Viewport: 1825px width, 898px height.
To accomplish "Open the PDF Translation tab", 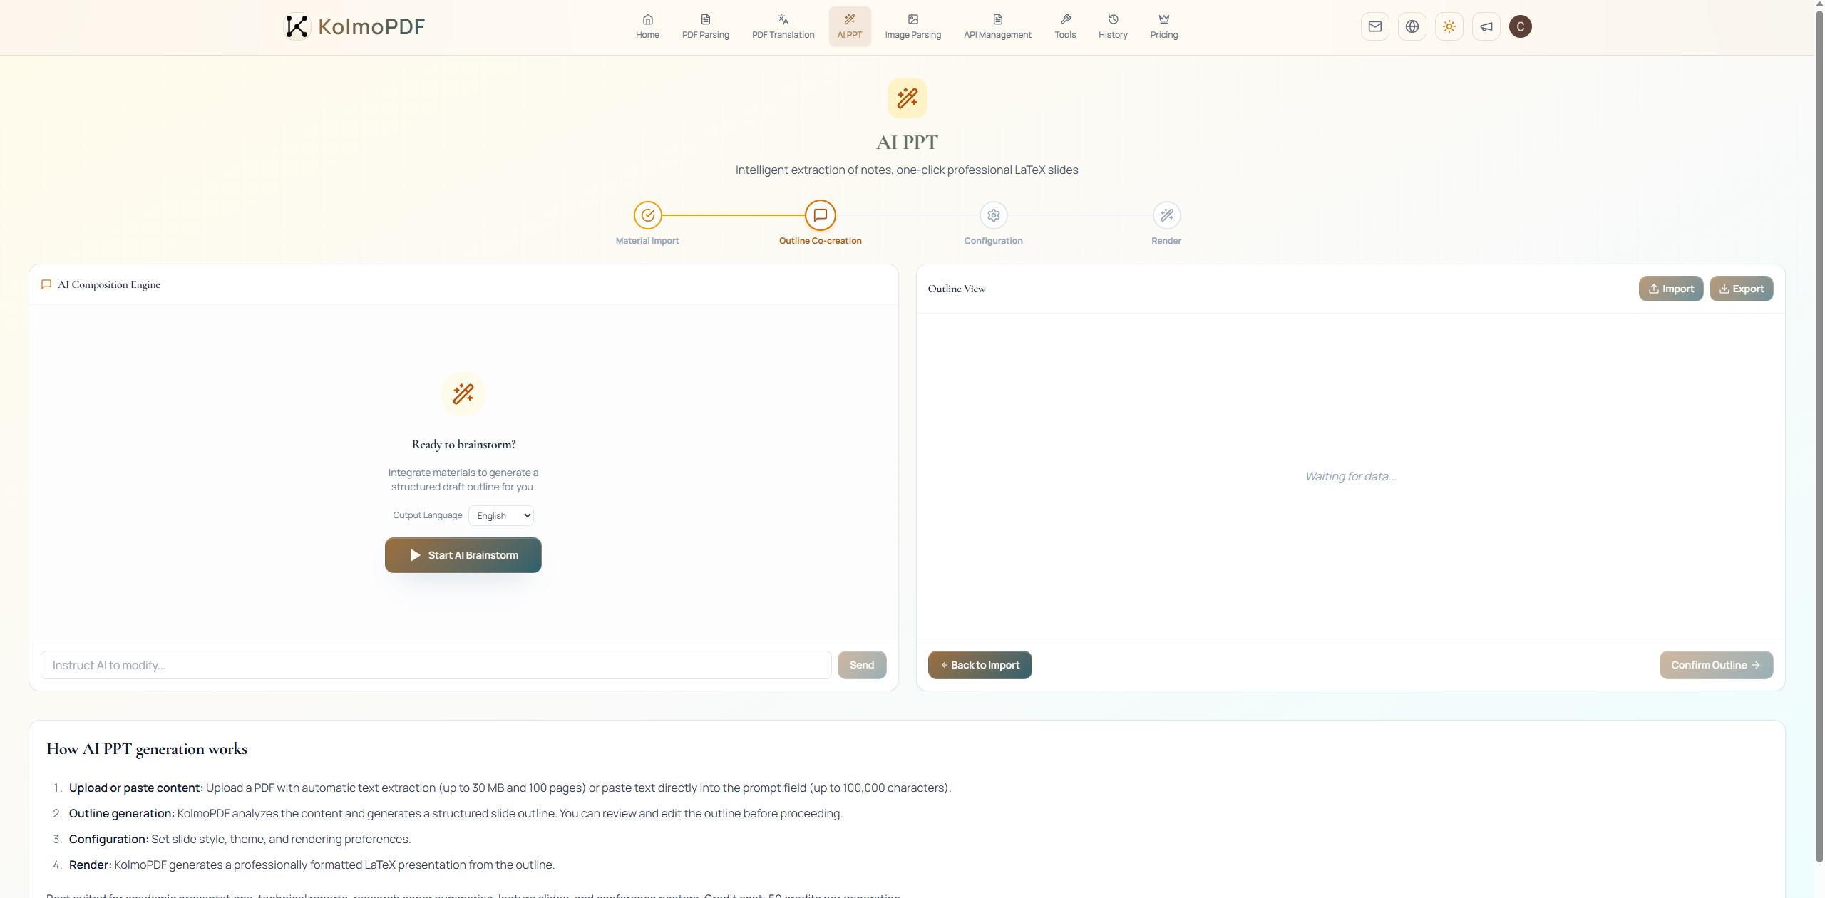I will 783,26.
